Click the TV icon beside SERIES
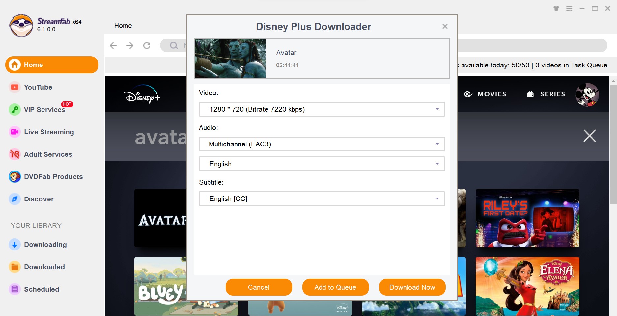 click(530, 94)
